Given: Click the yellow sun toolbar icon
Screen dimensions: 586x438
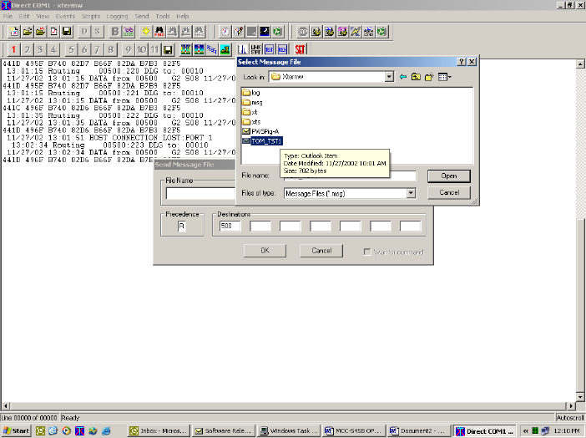Looking at the screenshot, I should [146, 32].
